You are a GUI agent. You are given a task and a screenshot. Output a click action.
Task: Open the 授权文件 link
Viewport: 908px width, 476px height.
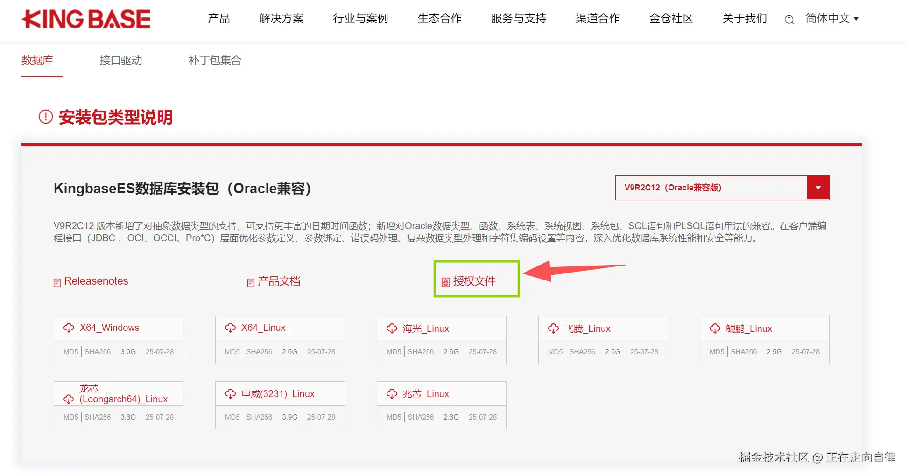(x=474, y=281)
